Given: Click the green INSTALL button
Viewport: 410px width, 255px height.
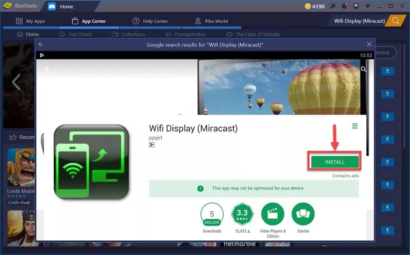Looking at the screenshot, I should 335,162.
